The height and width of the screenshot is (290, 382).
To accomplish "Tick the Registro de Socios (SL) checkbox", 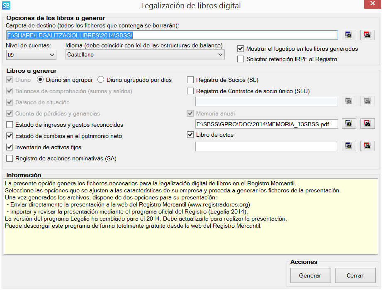I will tap(190, 80).
